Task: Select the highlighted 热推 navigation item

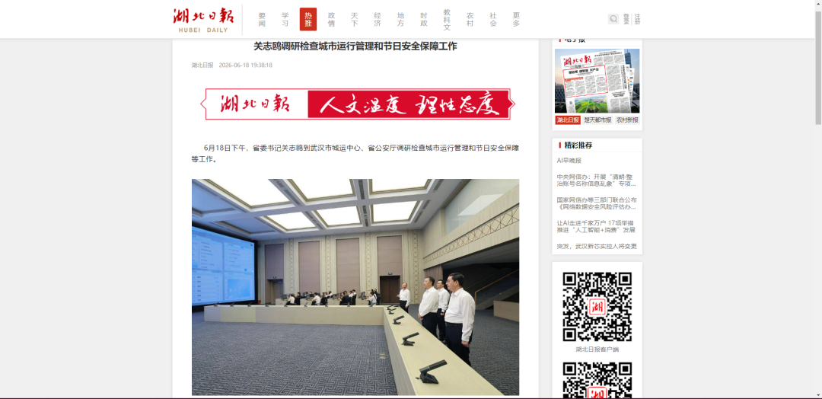Action: [308, 19]
